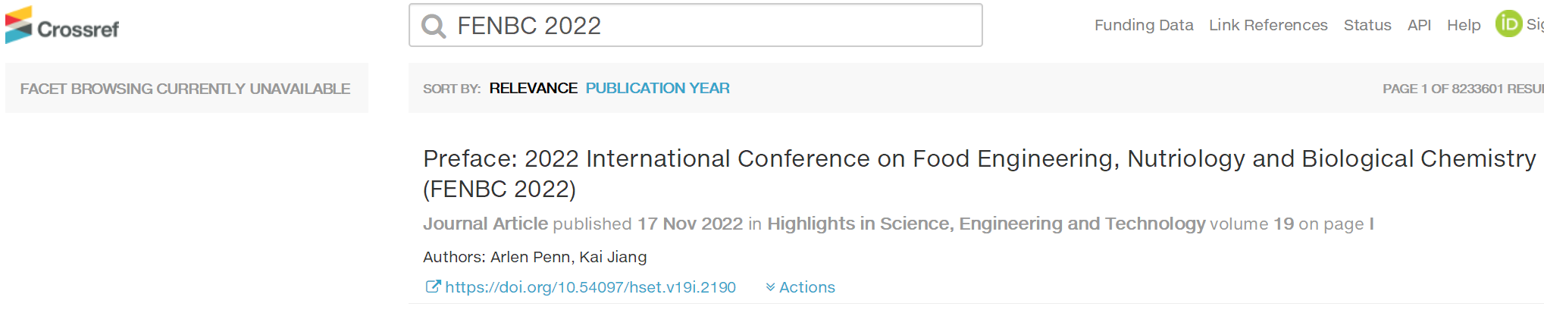Click the Sign in text beside ORCID
The image size is (1544, 310).
1535,24
